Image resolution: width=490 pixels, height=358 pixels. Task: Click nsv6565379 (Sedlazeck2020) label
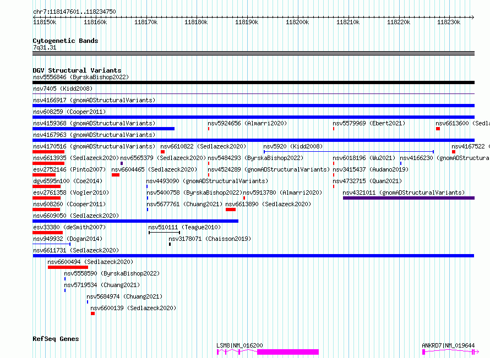point(163,158)
